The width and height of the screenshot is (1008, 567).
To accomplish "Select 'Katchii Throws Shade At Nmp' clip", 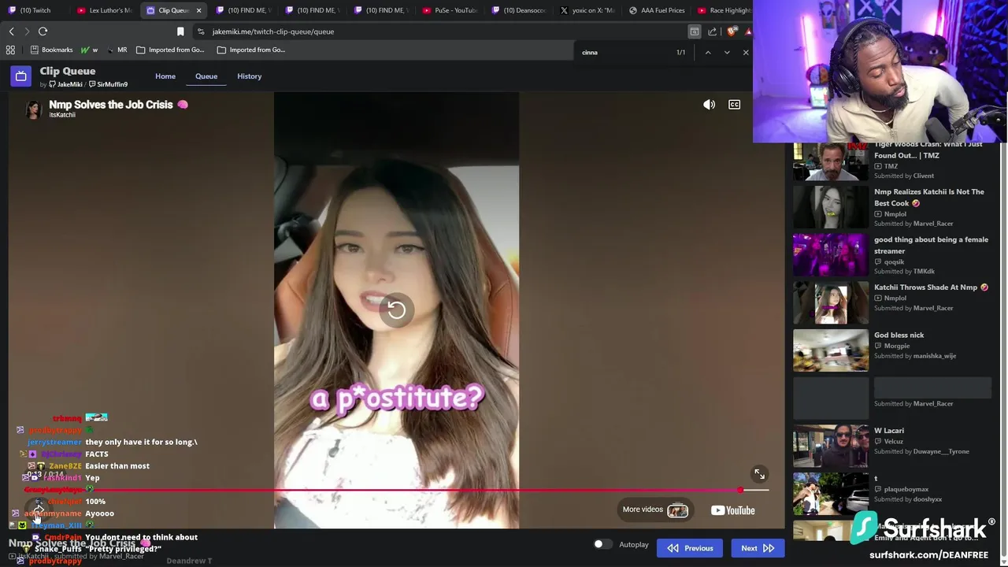I will 892,302.
